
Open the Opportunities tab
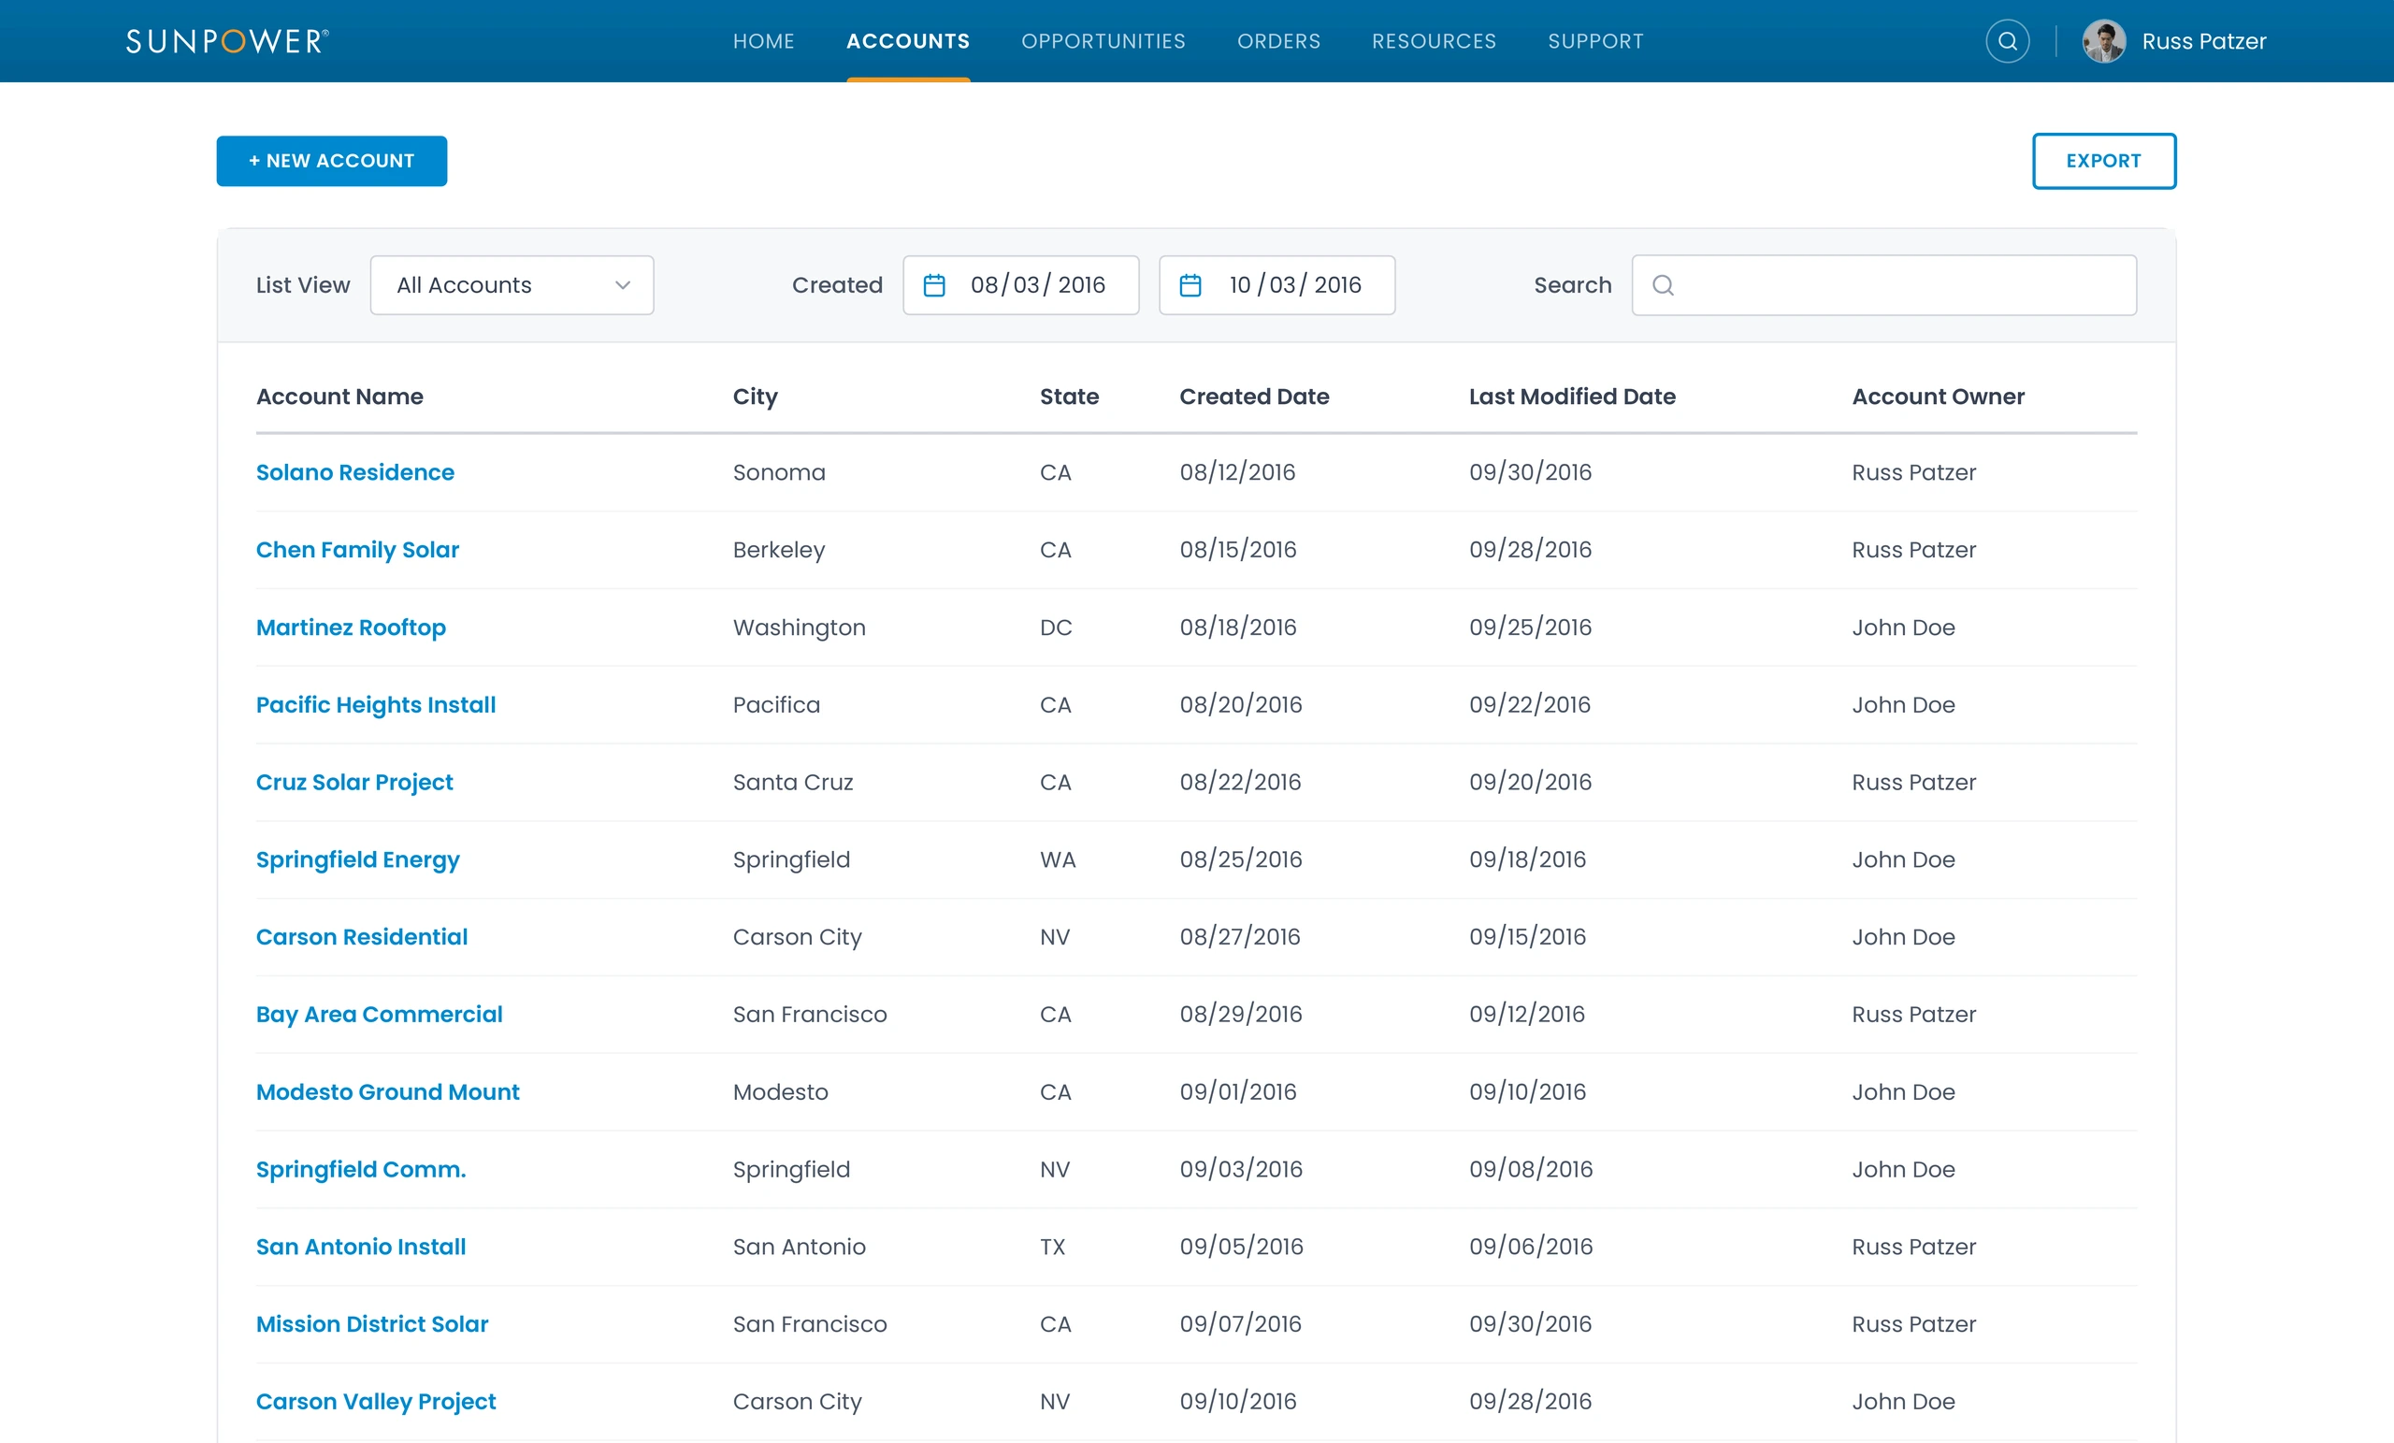[x=1103, y=41]
